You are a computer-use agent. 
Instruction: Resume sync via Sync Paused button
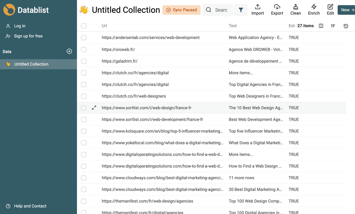(181, 10)
